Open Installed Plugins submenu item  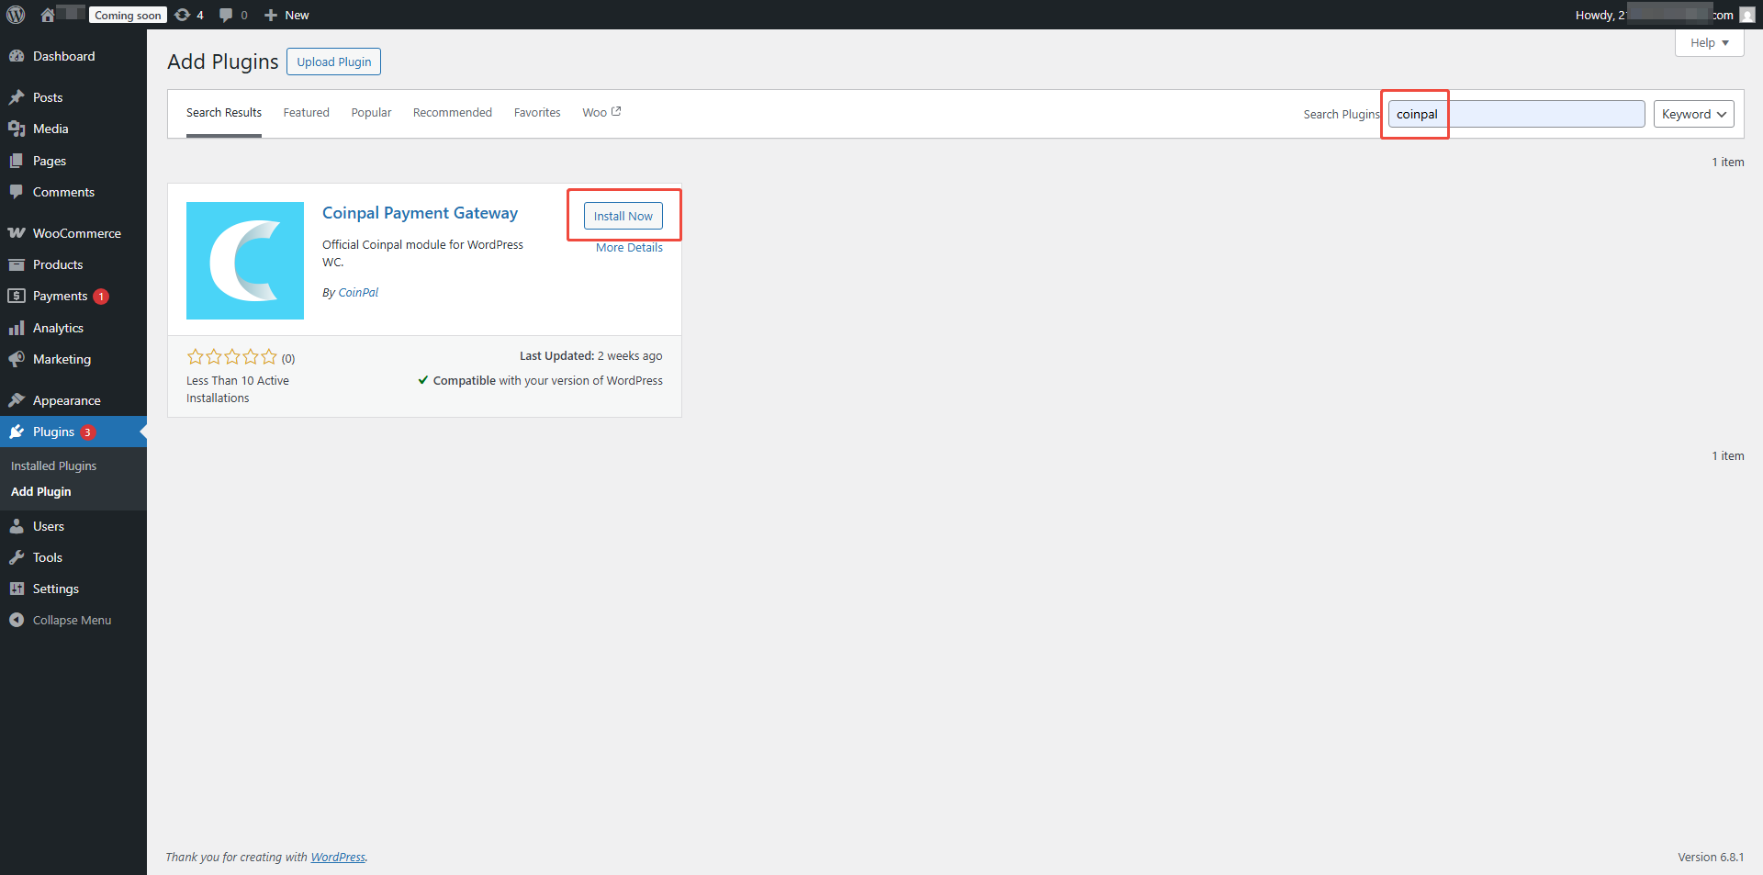tap(53, 466)
